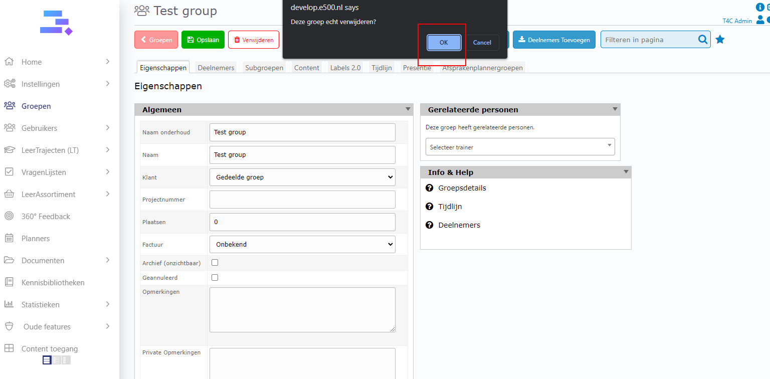Viewport: 770px width, 379px height.
Task: Click the Projectnummer input field
Action: pyautogui.click(x=302, y=200)
